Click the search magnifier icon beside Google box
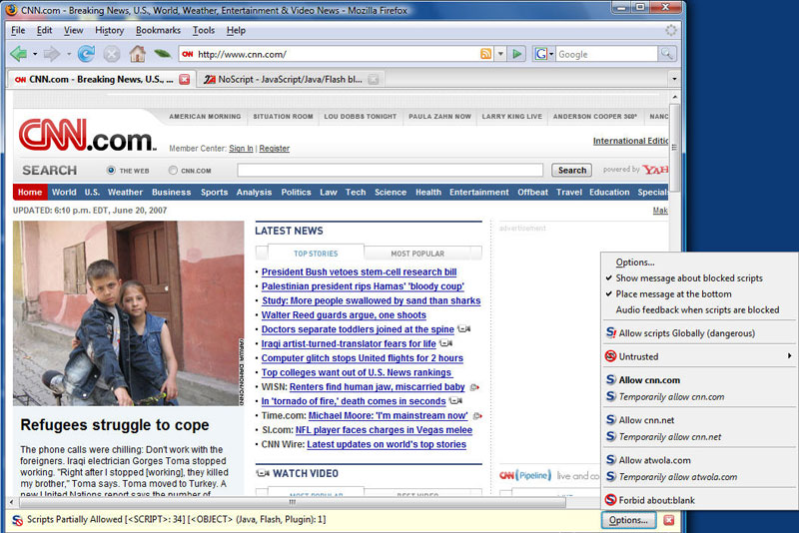Image resolution: width=799 pixels, height=533 pixels. coord(666,54)
